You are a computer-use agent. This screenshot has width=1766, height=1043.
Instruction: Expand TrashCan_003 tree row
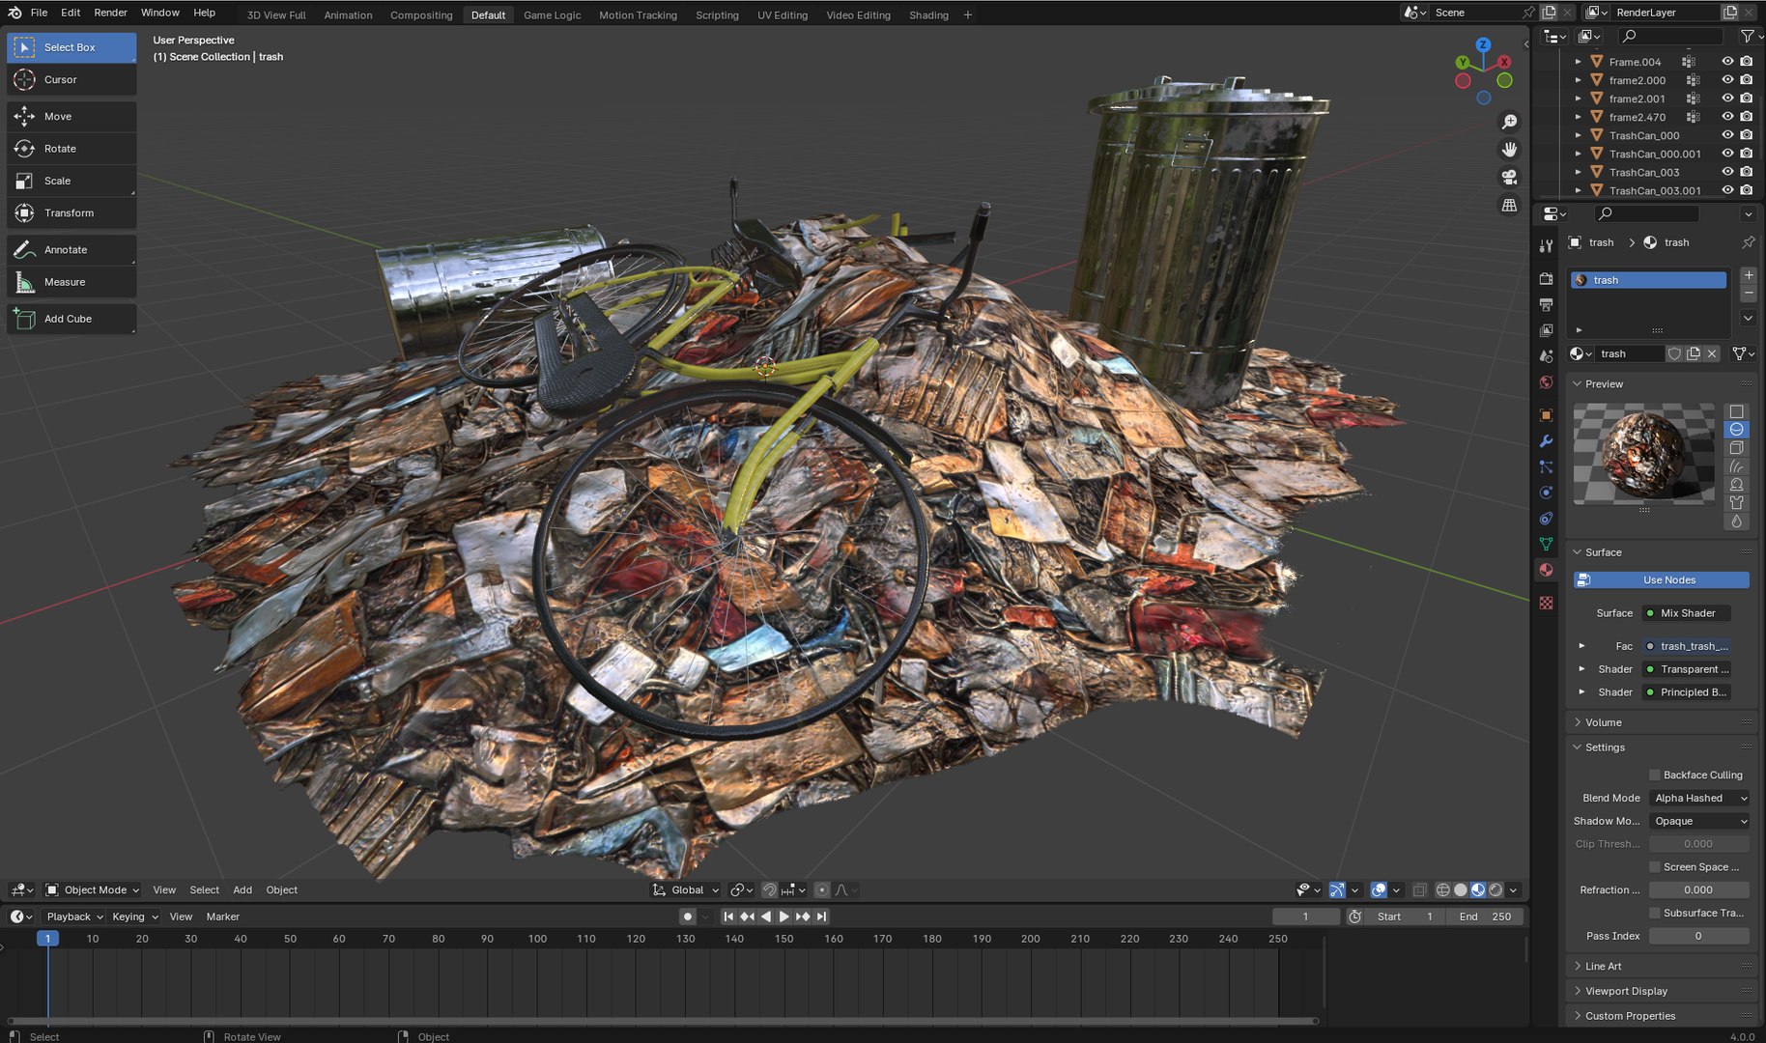pyautogui.click(x=1579, y=172)
